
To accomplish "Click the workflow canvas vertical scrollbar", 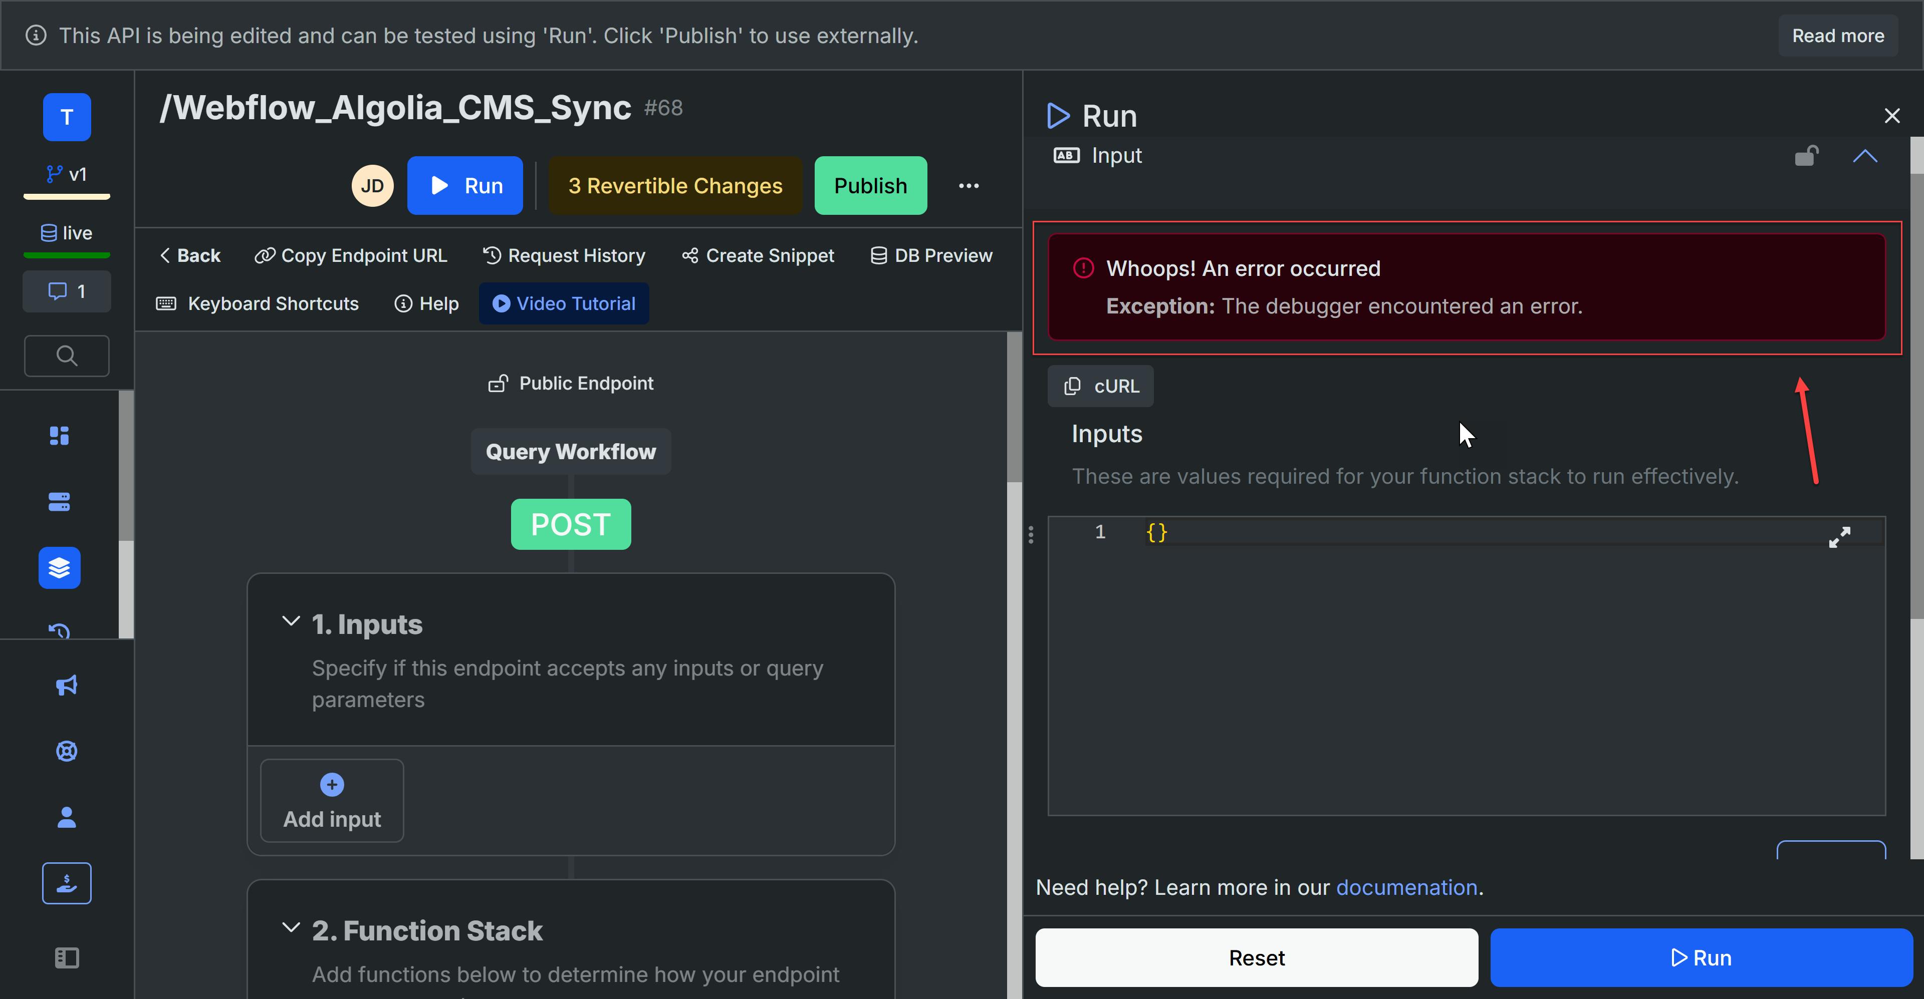I will pos(1014,407).
